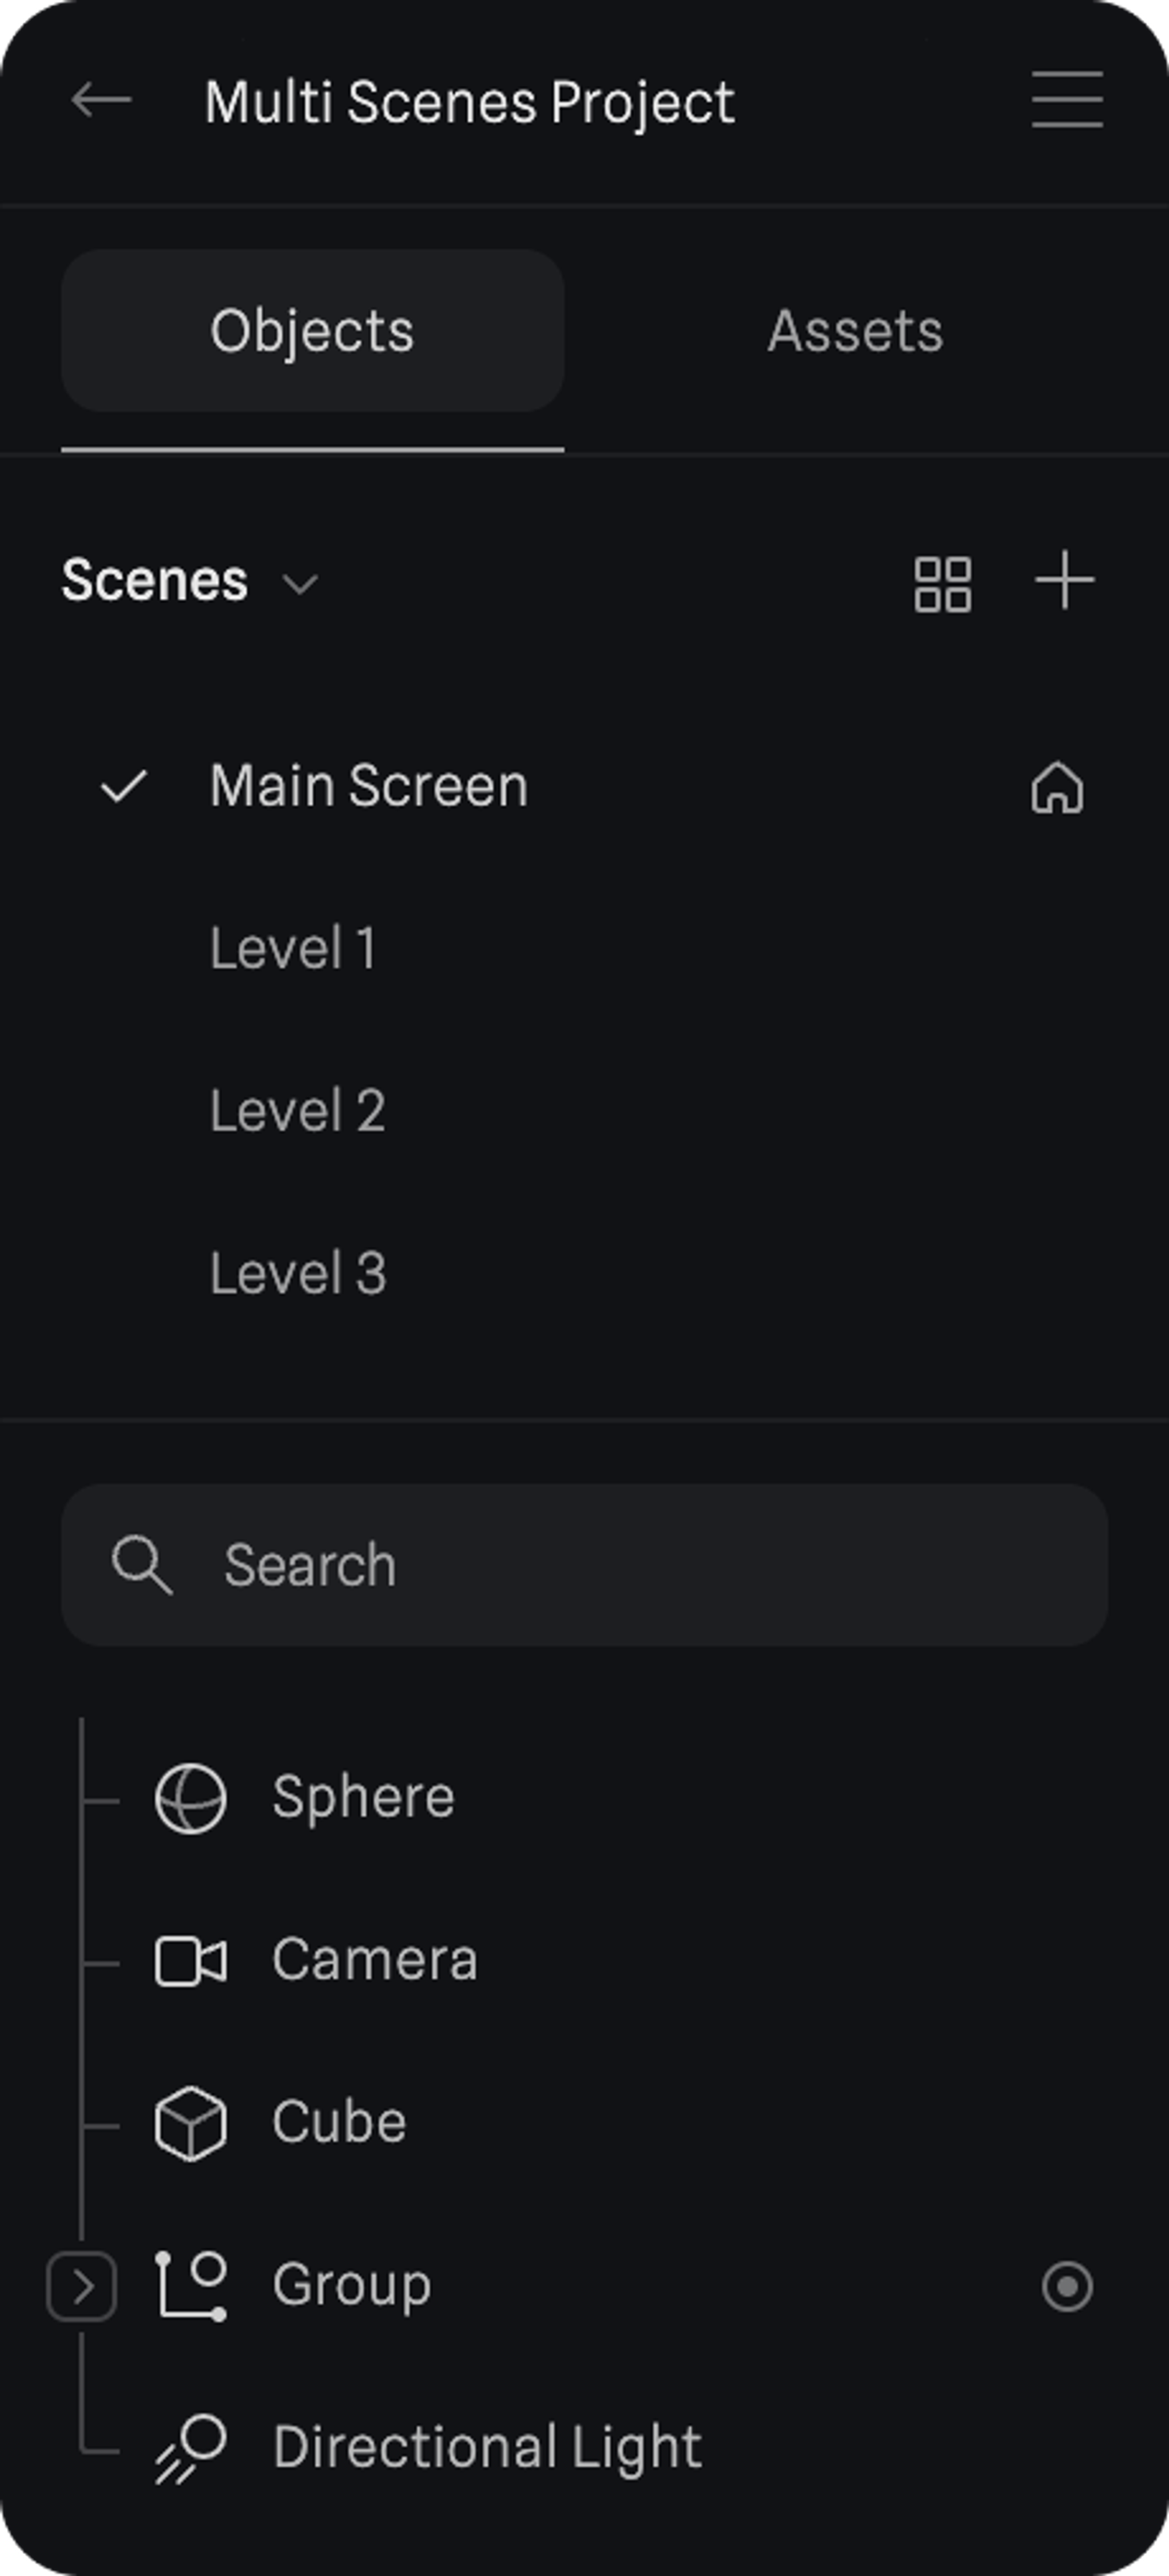
Task: Switch to the Assets tab
Action: pos(855,331)
